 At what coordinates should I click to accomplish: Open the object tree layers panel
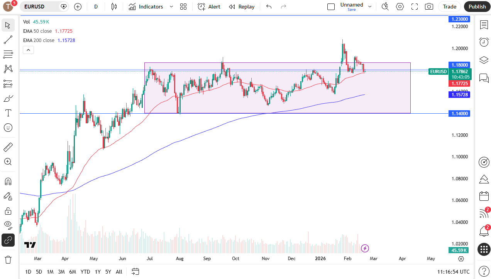tap(484, 60)
